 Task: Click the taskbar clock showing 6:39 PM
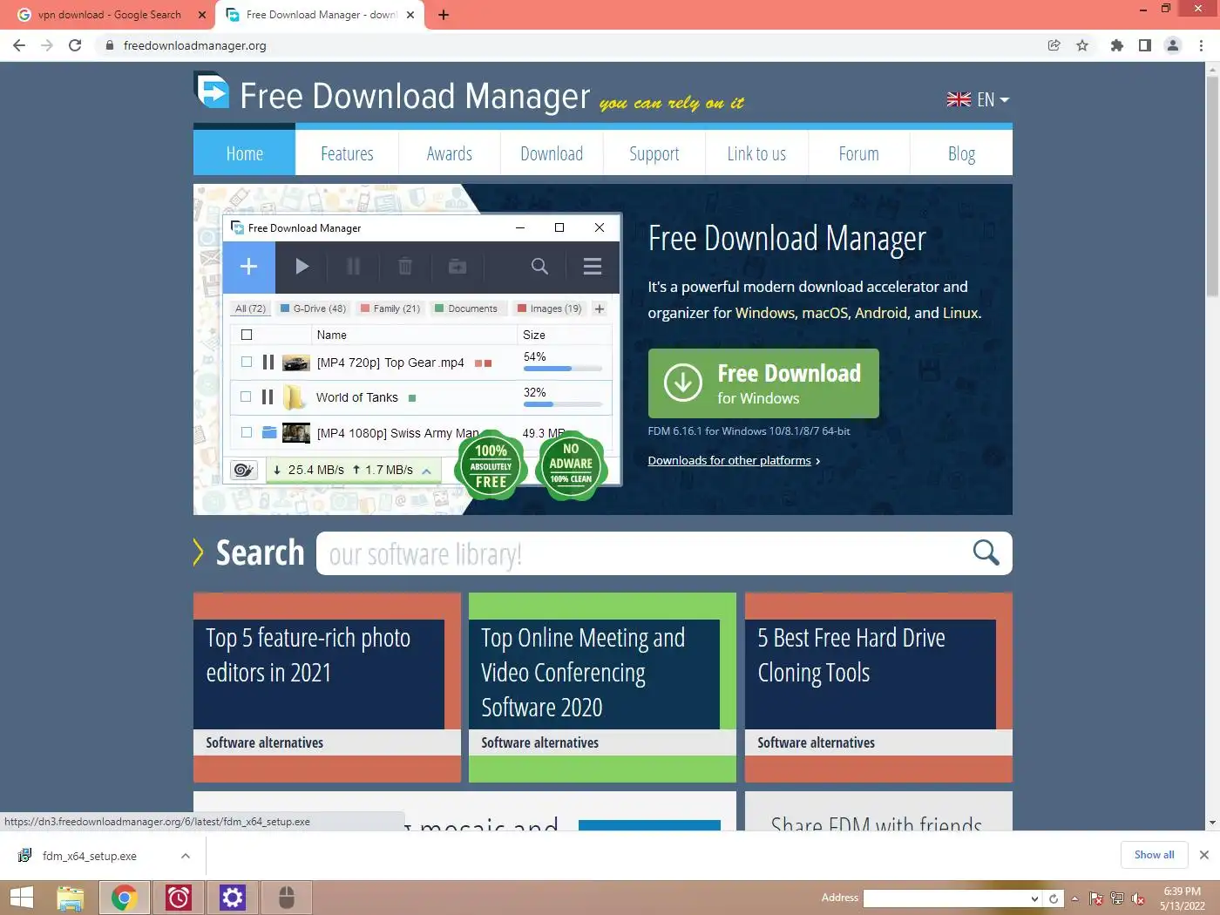coord(1182,898)
